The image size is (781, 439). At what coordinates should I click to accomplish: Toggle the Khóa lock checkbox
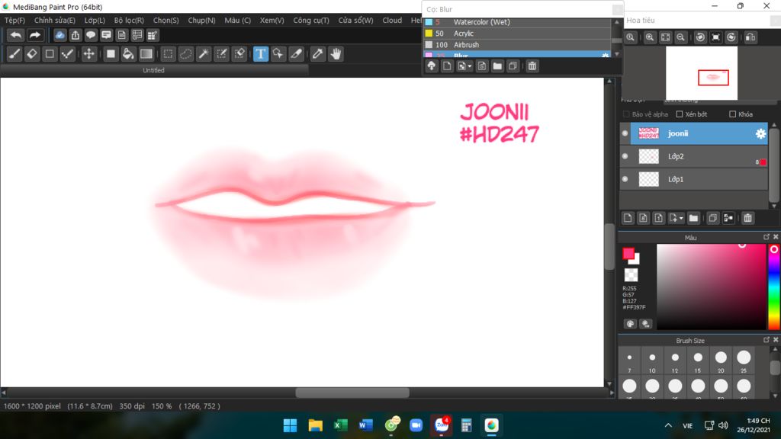(732, 114)
